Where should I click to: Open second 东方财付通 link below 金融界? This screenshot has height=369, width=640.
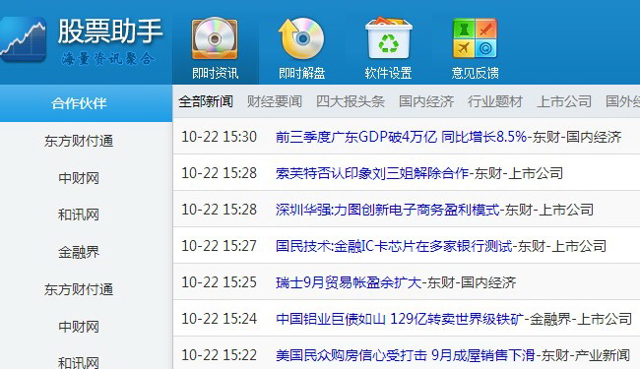point(79,289)
